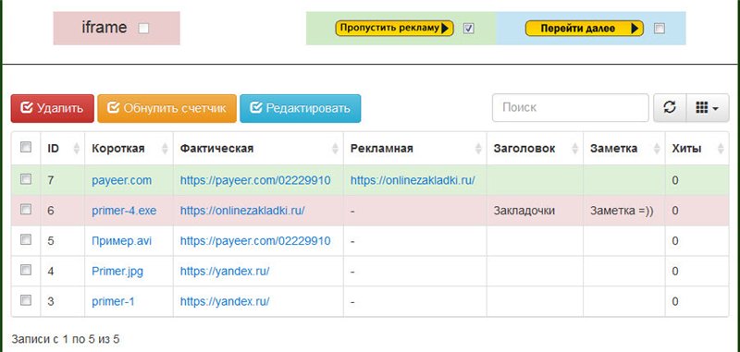Sort by the Заметка column arrows
Screen dimensions: 740x352
[x=657, y=149]
